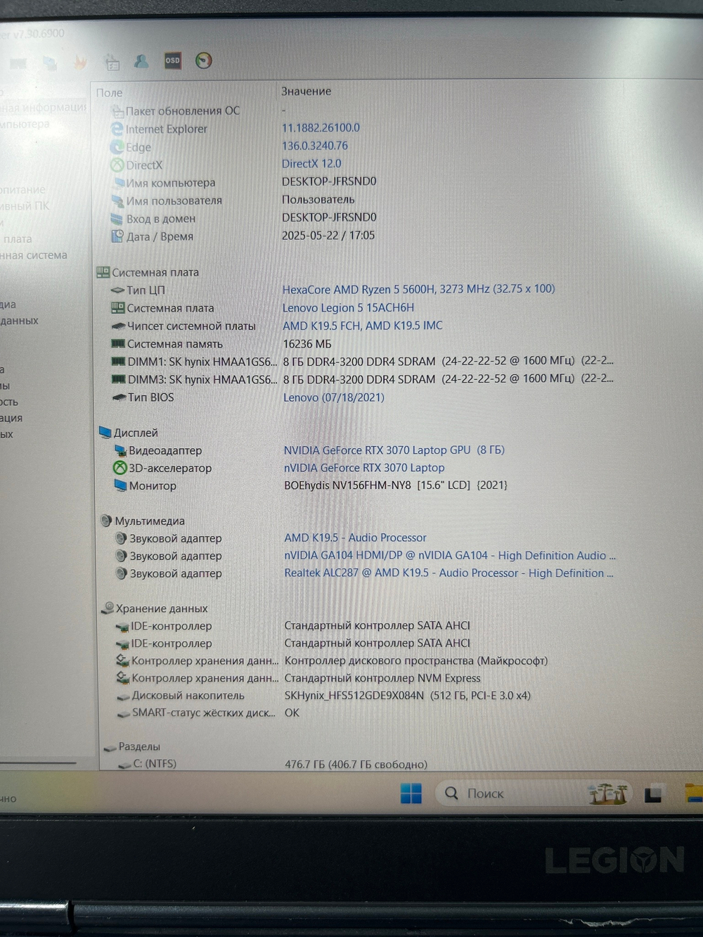Click the DirectX Xbox icon in the list

pos(117,164)
